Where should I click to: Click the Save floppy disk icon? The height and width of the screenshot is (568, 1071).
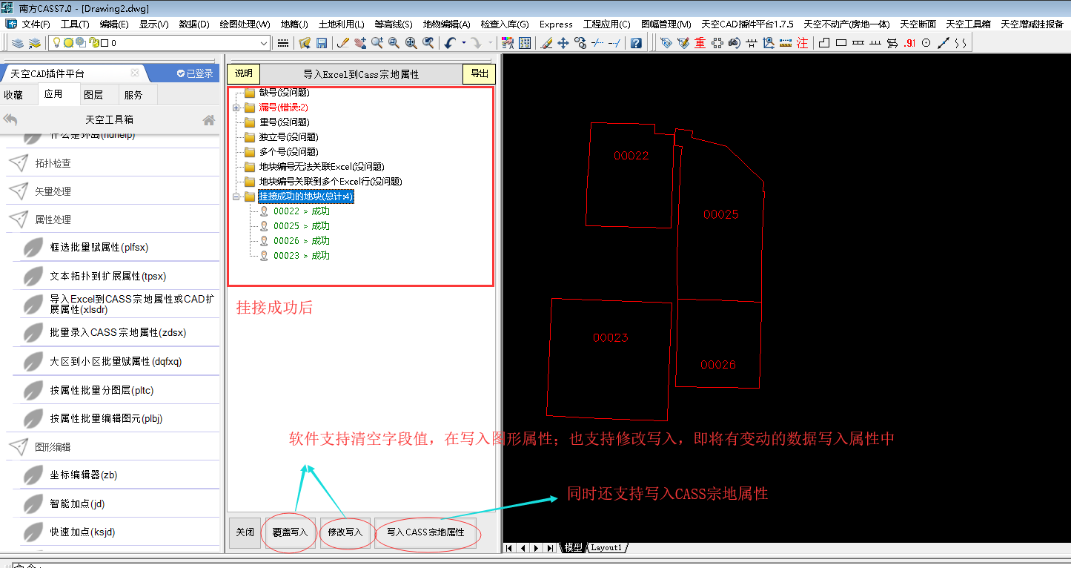pyautogui.click(x=322, y=43)
